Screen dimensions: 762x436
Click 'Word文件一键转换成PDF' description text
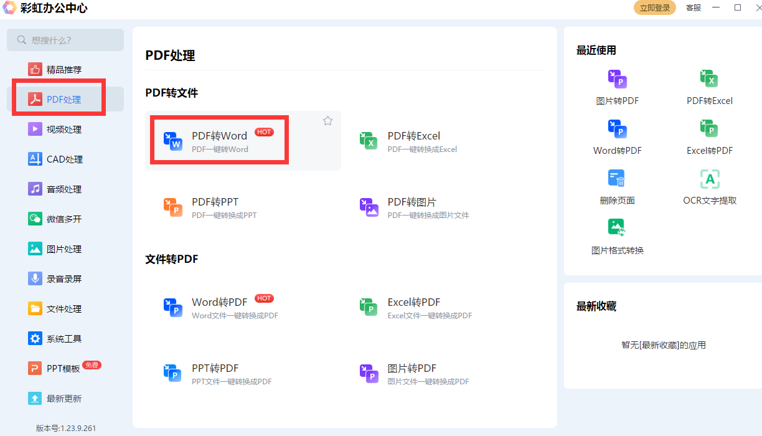(235, 316)
